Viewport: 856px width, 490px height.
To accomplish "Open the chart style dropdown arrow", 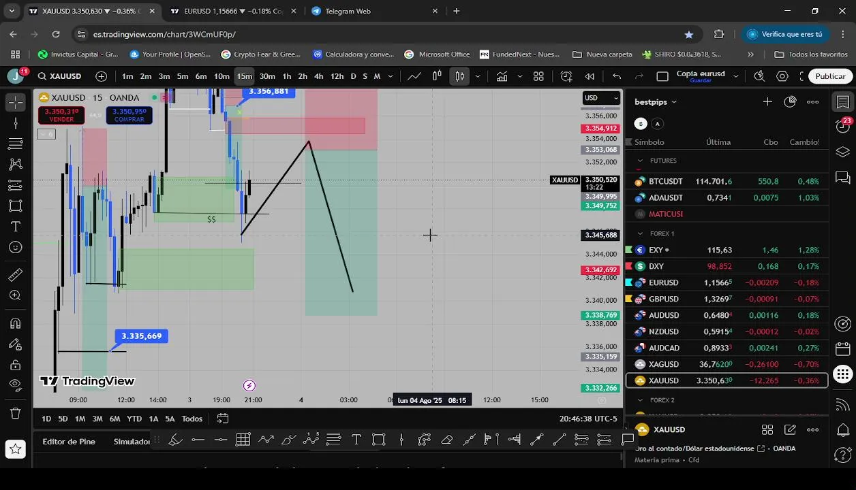I will [x=478, y=76].
